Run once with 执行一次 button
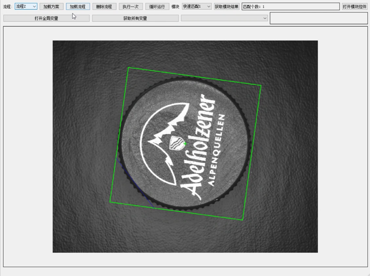 [130, 6]
